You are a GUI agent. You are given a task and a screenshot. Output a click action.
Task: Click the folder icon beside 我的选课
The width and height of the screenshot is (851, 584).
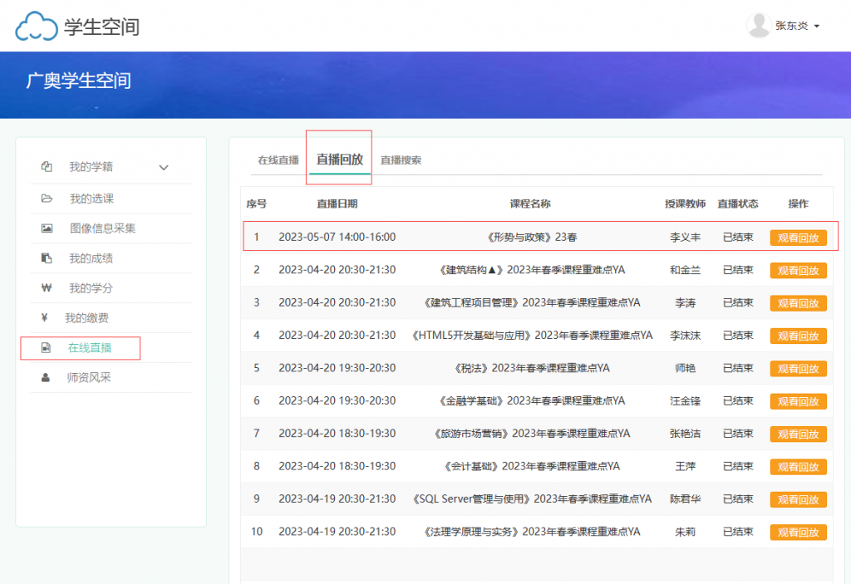click(47, 199)
